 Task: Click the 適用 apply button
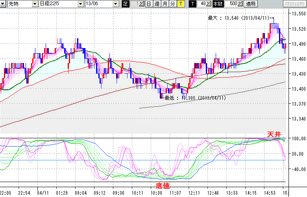point(251,4)
